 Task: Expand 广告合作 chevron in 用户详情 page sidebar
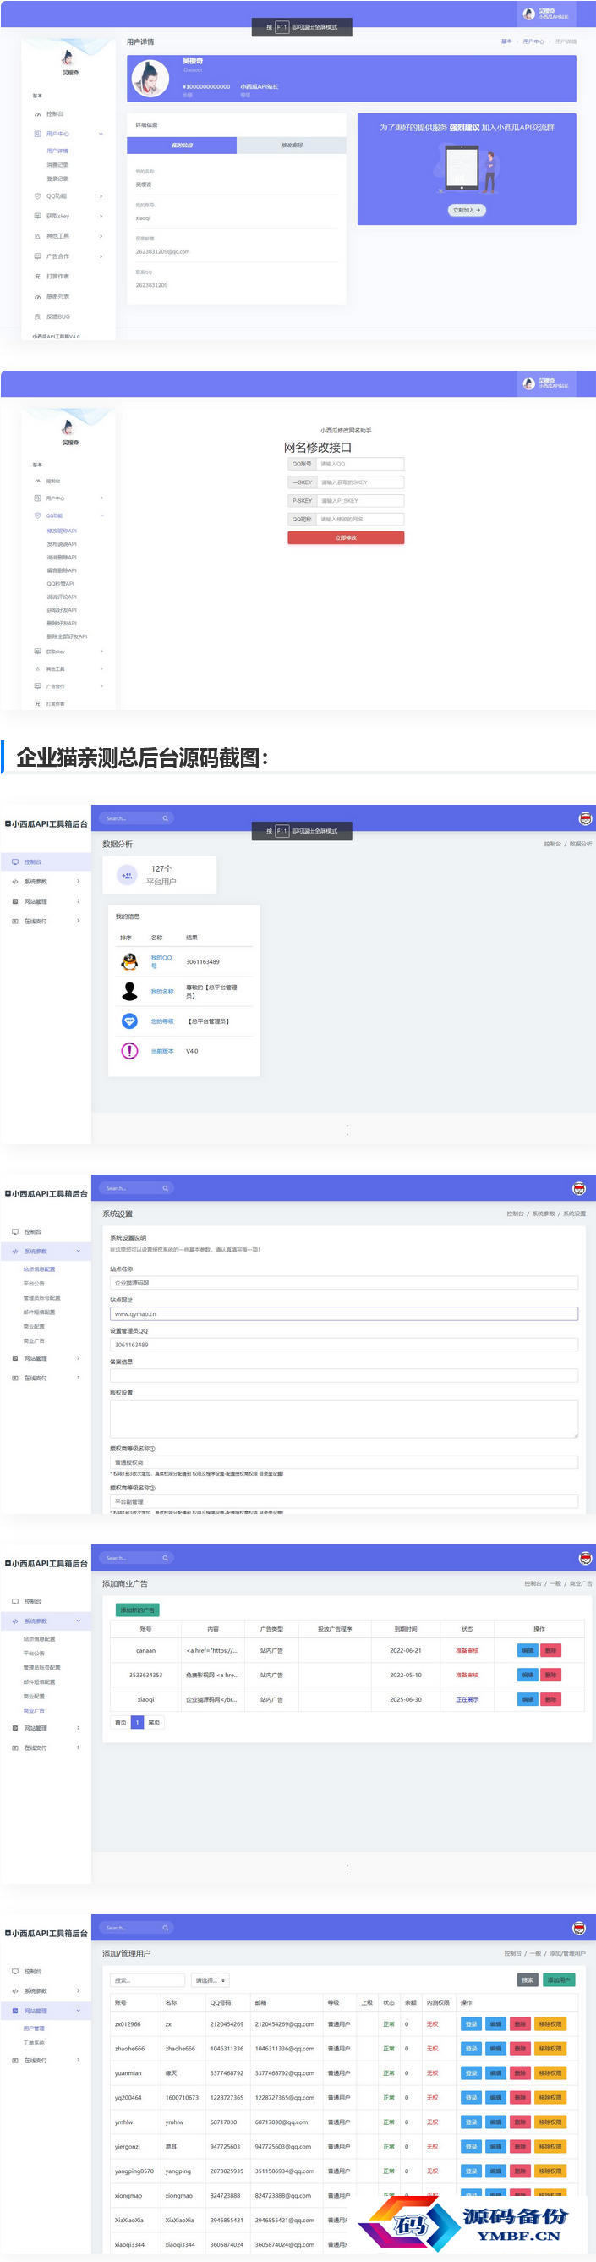(x=101, y=256)
